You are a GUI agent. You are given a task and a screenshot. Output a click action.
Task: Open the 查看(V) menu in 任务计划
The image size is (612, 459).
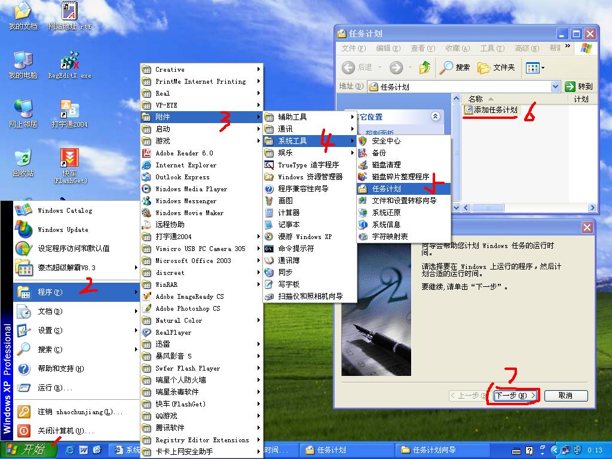coord(423,48)
